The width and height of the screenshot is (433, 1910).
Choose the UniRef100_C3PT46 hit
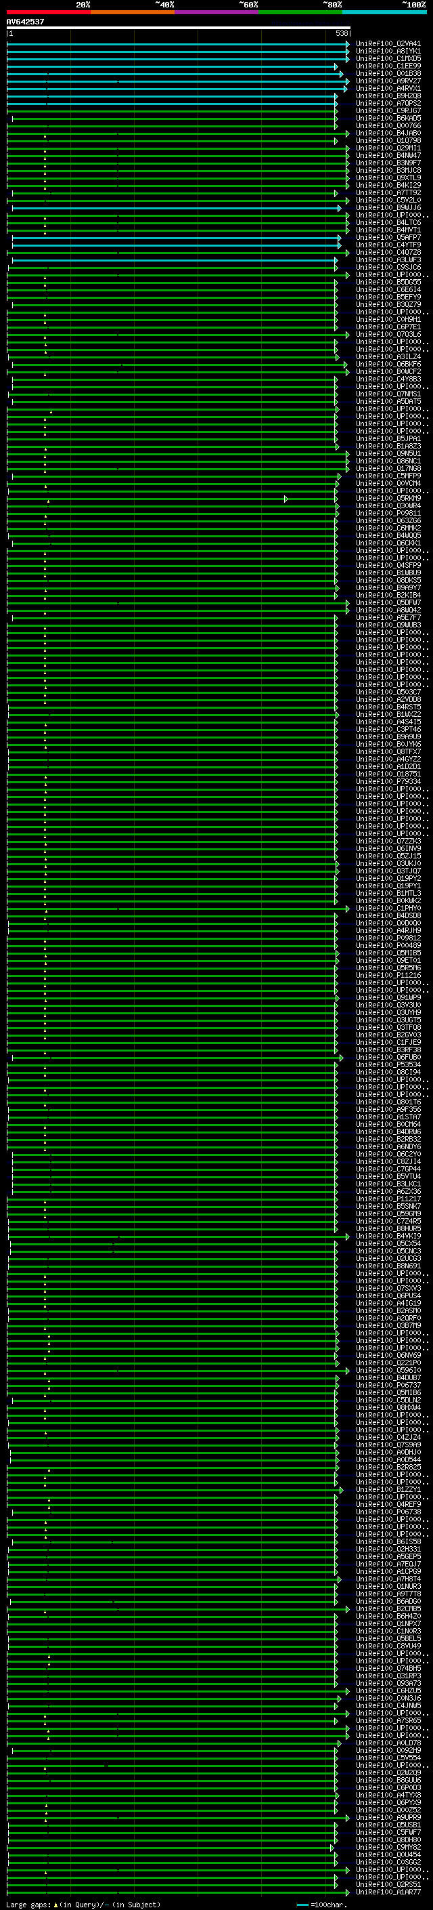click(388, 730)
